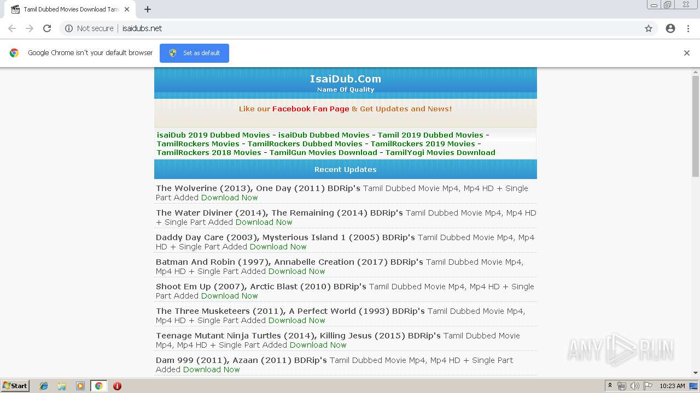Dismiss the default browser notification bar

tap(687, 53)
